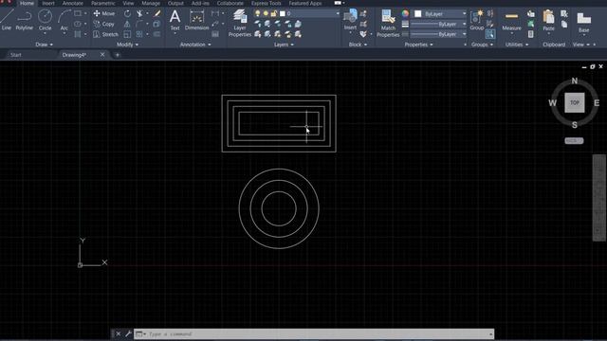Screen dimensions: 607x341
Task: Click the Leader icon in Annotation panel
Action: click(215, 24)
